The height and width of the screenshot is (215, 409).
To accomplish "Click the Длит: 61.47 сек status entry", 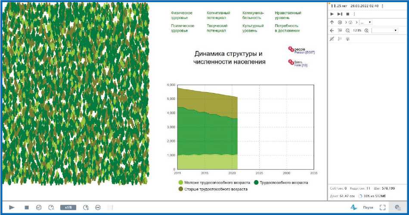I will click(x=342, y=196).
